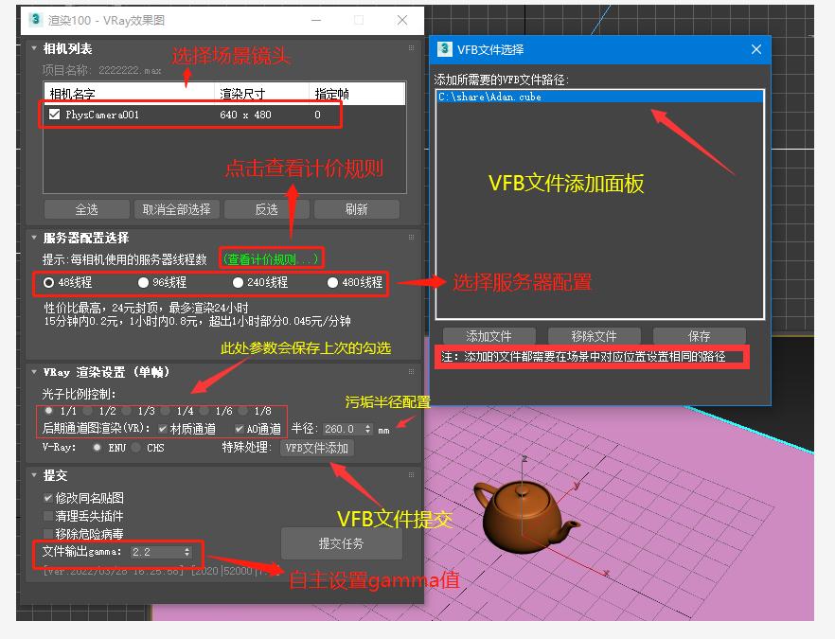The width and height of the screenshot is (835, 639).
Task: Click 添加文件 in the VFB dialog
Action: [x=489, y=336]
